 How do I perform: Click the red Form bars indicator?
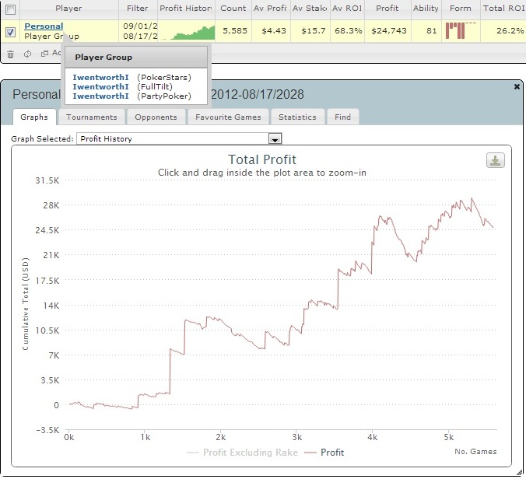(x=461, y=31)
